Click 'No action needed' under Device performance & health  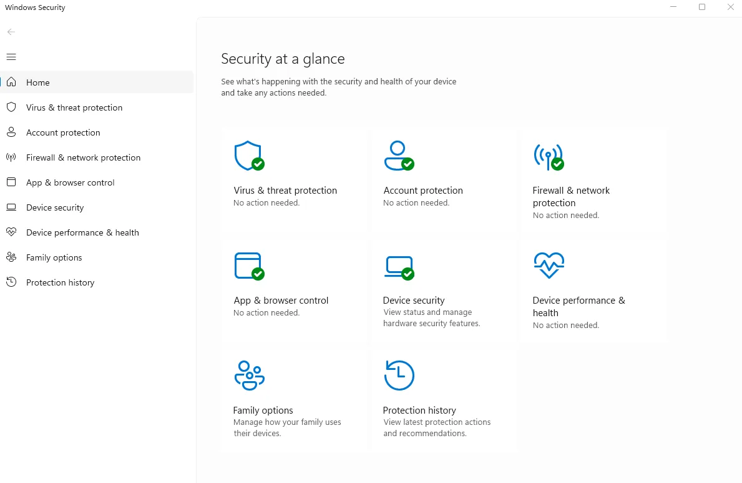point(566,325)
